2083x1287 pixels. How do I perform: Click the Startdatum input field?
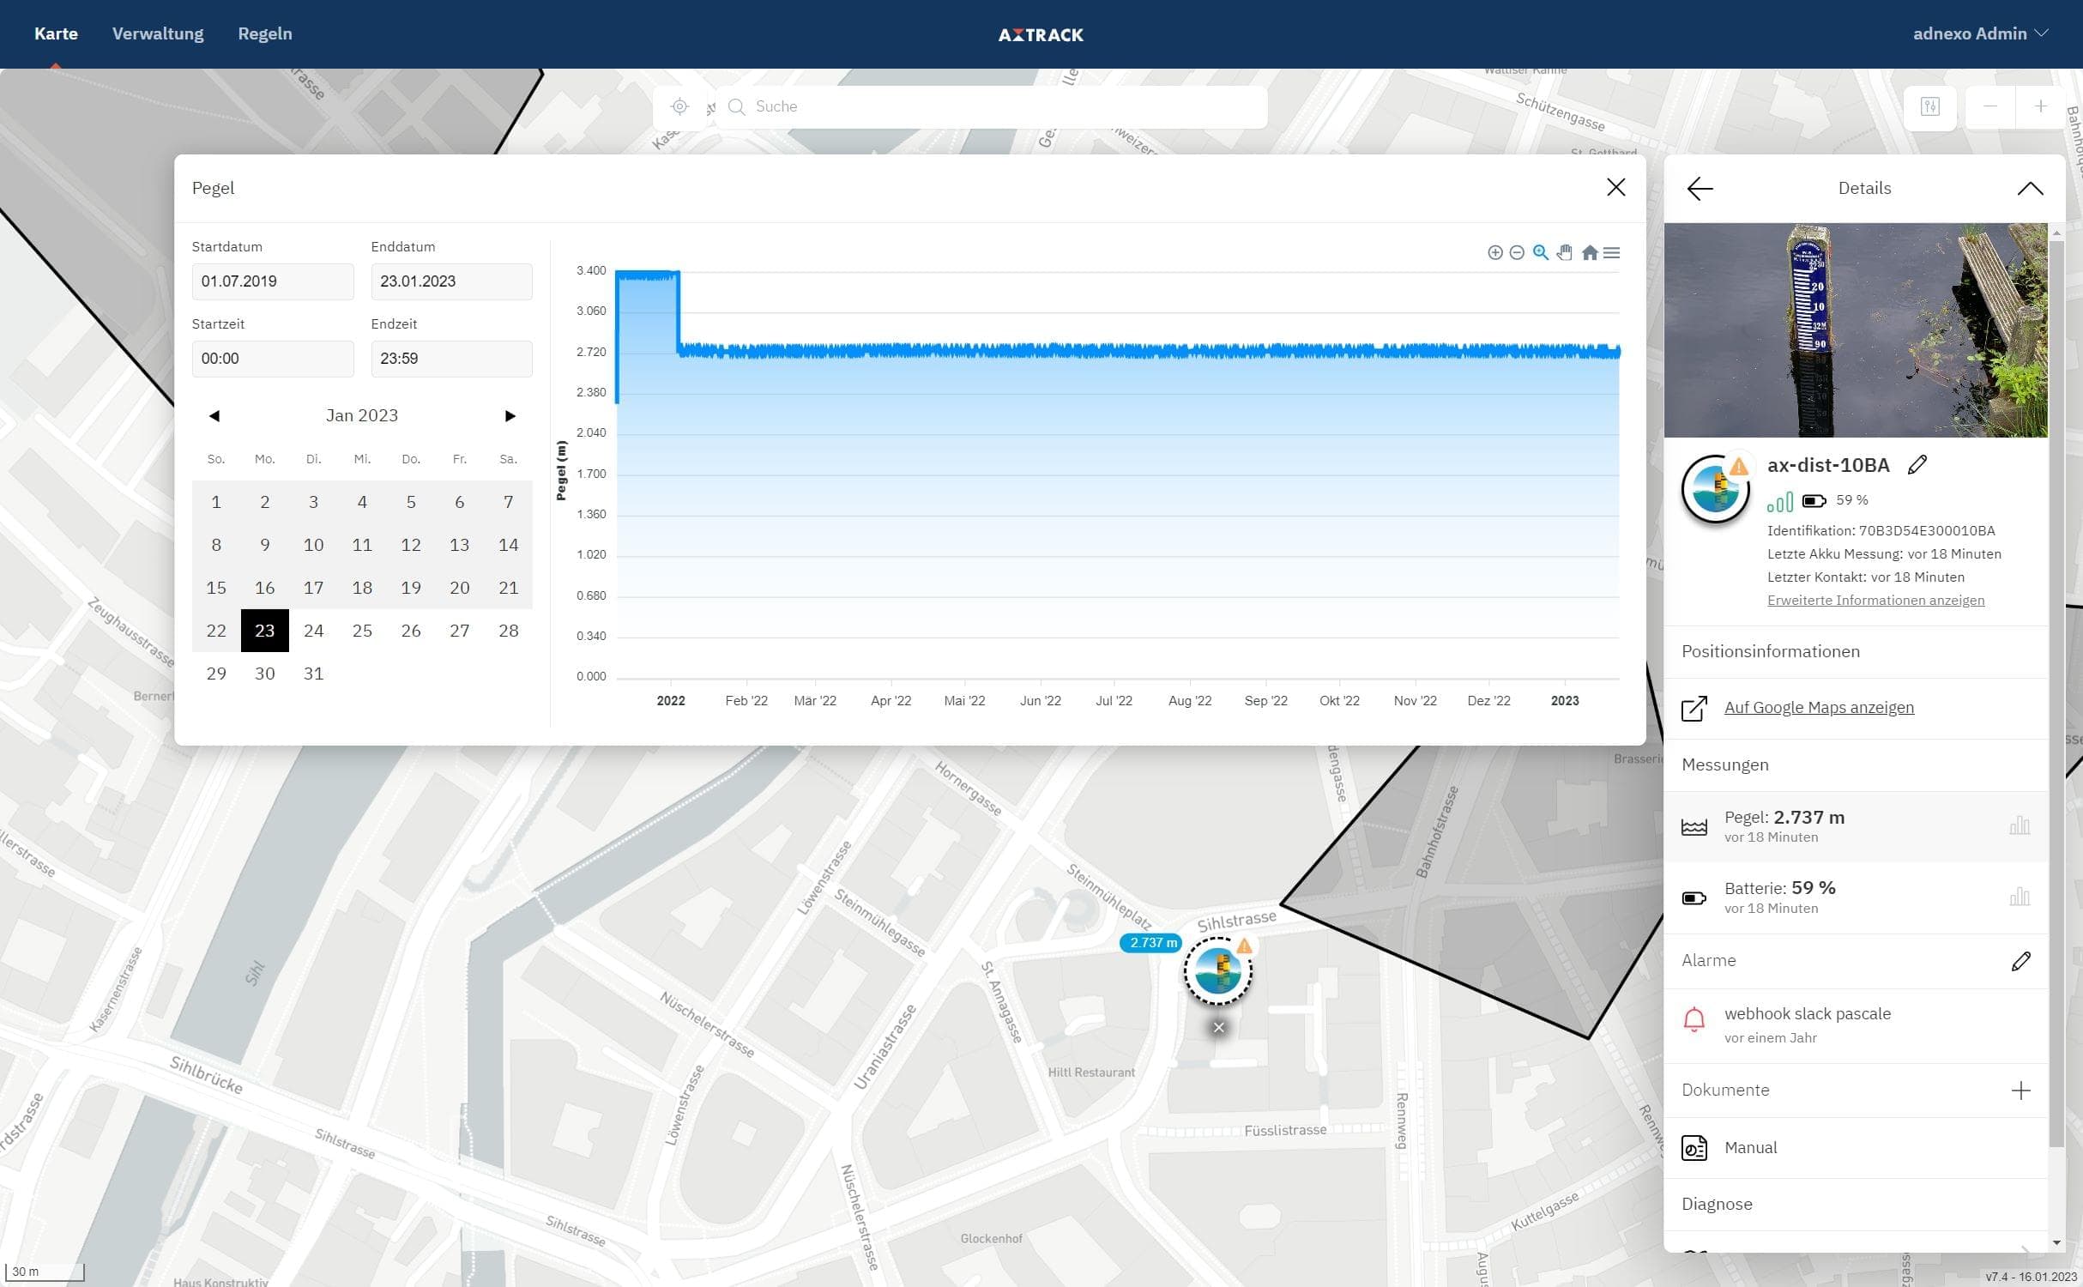(273, 281)
